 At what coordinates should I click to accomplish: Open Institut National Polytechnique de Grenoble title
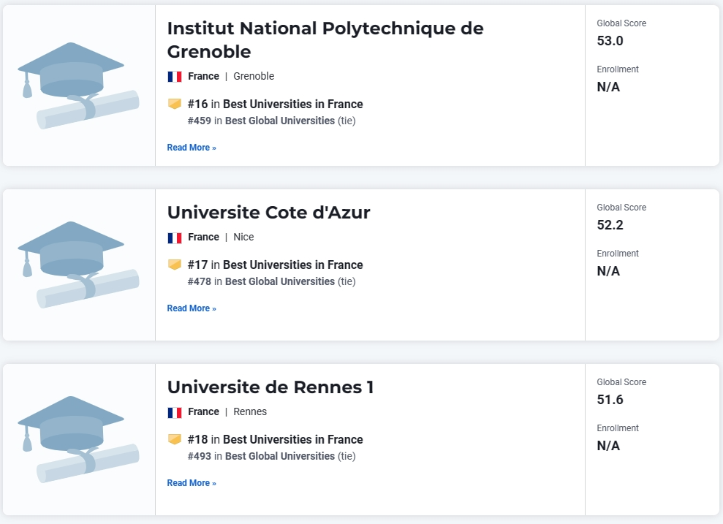click(325, 40)
